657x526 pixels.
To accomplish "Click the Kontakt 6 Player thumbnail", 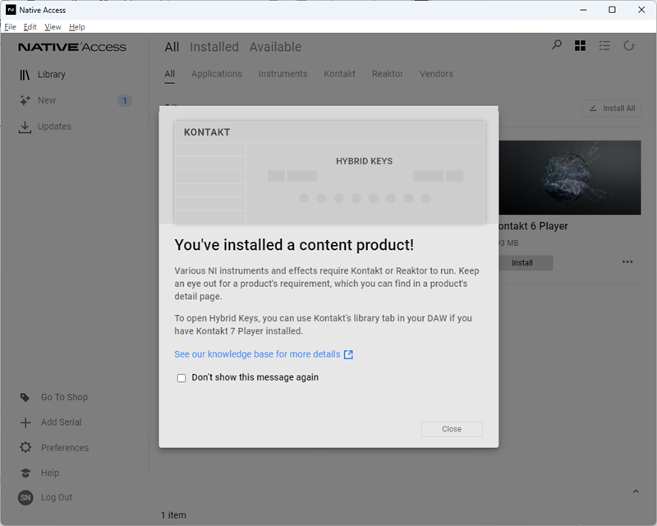I will click(570, 178).
